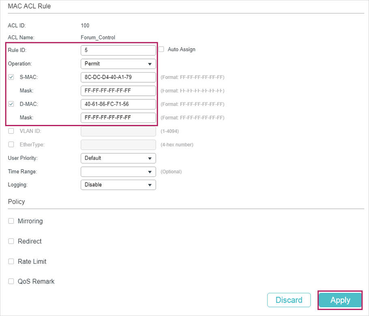Click the Apply button
The image size is (369, 316).
[340, 300]
